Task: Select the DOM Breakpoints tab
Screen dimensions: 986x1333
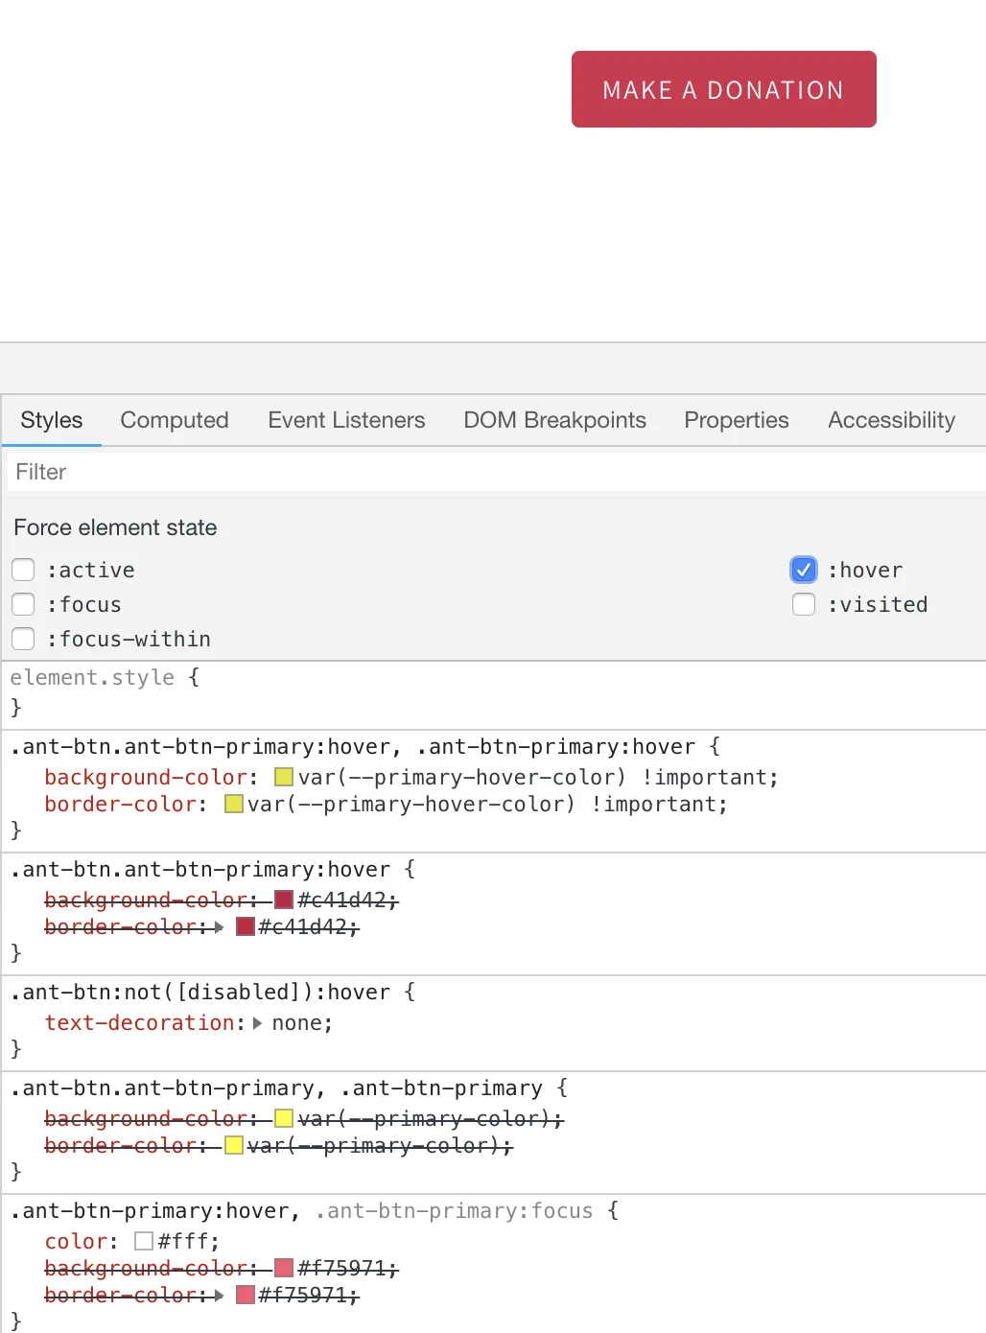Action: 554,420
